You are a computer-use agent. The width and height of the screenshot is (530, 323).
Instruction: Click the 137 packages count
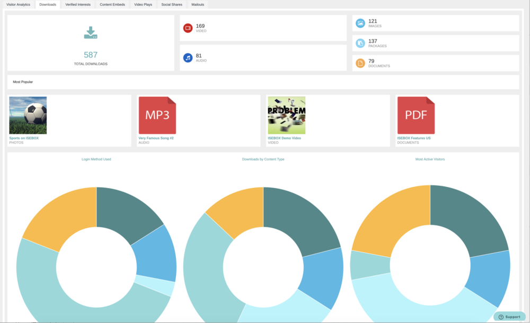(373, 41)
